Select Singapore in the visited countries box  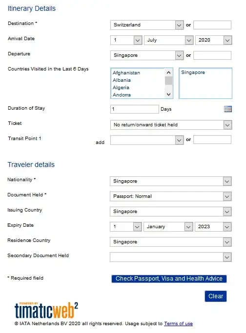[193, 72]
